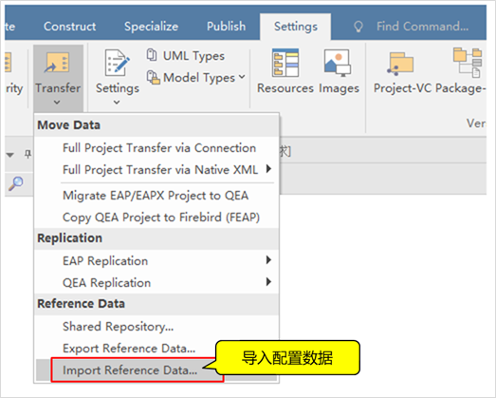Click the magnifier search icon
The width and height of the screenshot is (496, 398).
tap(16, 183)
